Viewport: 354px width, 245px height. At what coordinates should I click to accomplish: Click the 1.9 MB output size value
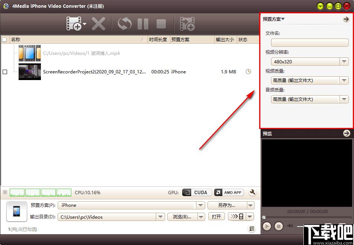(228, 72)
